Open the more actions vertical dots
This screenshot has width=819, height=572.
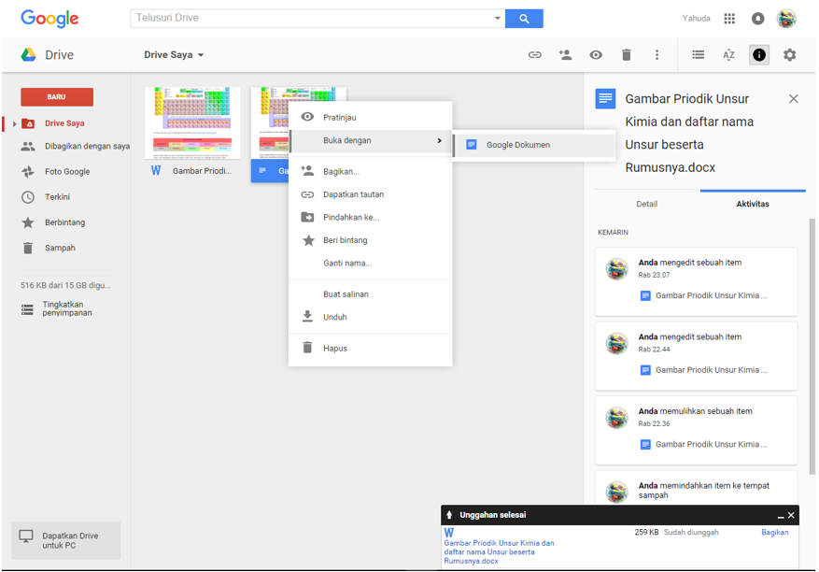point(657,54)
